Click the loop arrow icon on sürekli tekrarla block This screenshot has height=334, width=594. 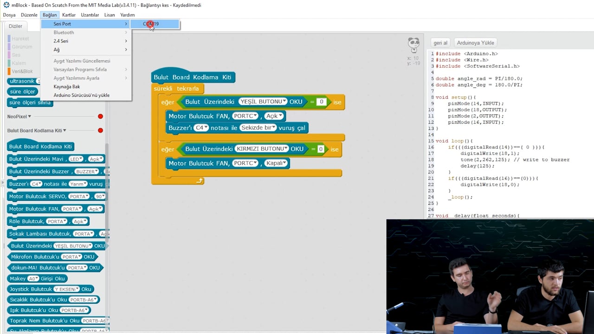tap(200, 180)
